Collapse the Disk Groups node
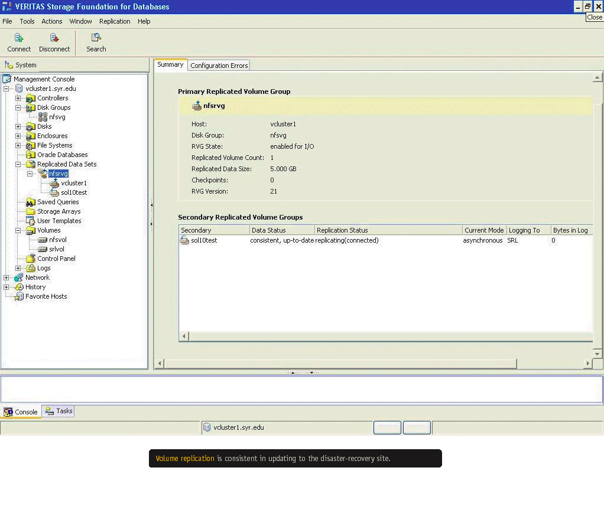The height and width of the screenshot is (510, 604). point(18,107)
